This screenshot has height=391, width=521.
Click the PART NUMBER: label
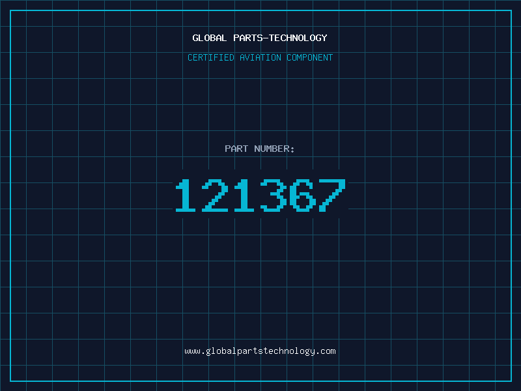(260, 149)
